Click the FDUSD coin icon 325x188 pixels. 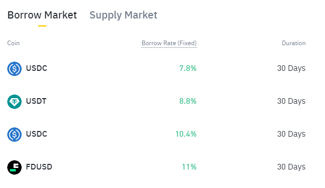(x=14, y=167)
